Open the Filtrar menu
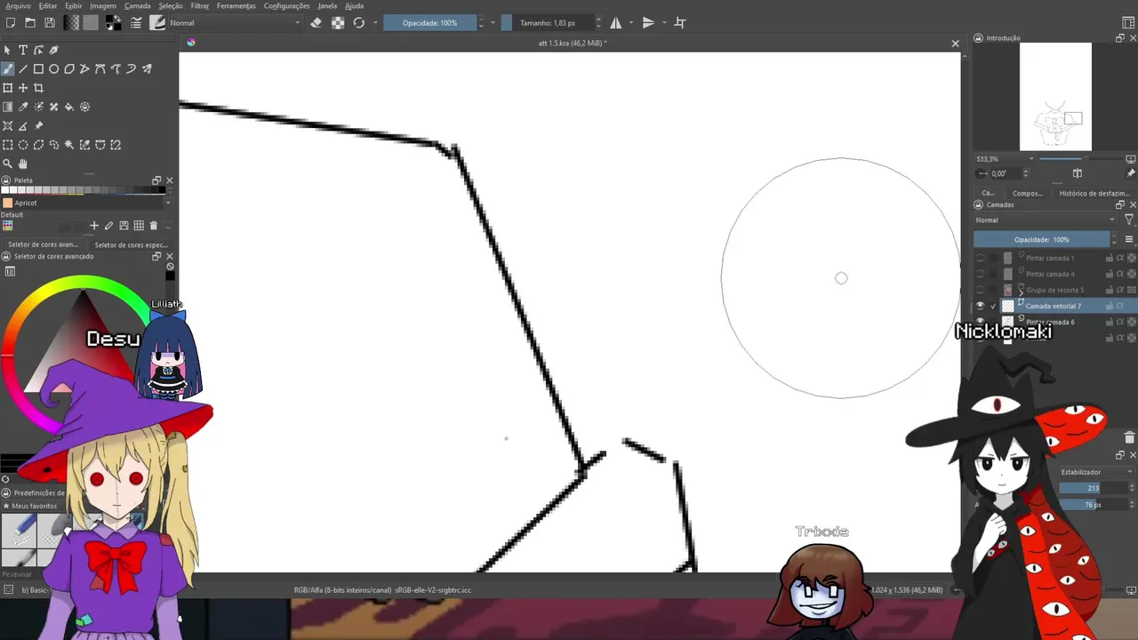Viewport: 1138px width, 640px height. [x=200, y=5]
